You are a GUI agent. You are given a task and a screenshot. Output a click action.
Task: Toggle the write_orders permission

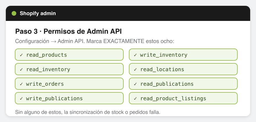click(x=69, y=84)
